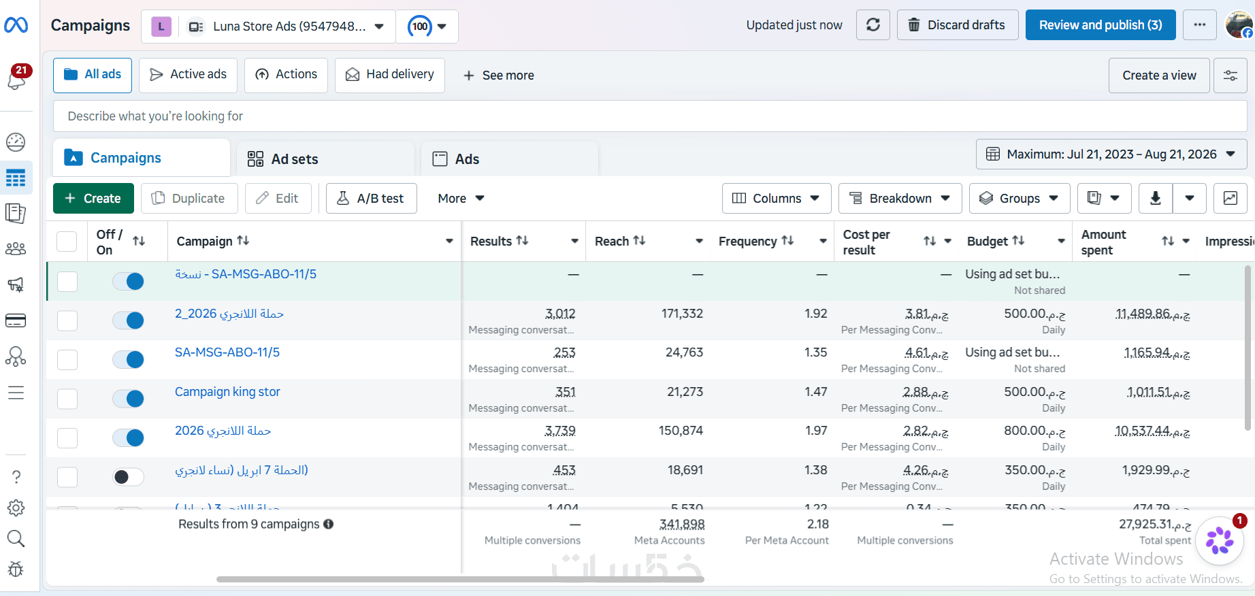Viewport: 1255px width, 596px height.
Task: Toggle off the Campaign king stor campaign
Action: pos(129,399)
